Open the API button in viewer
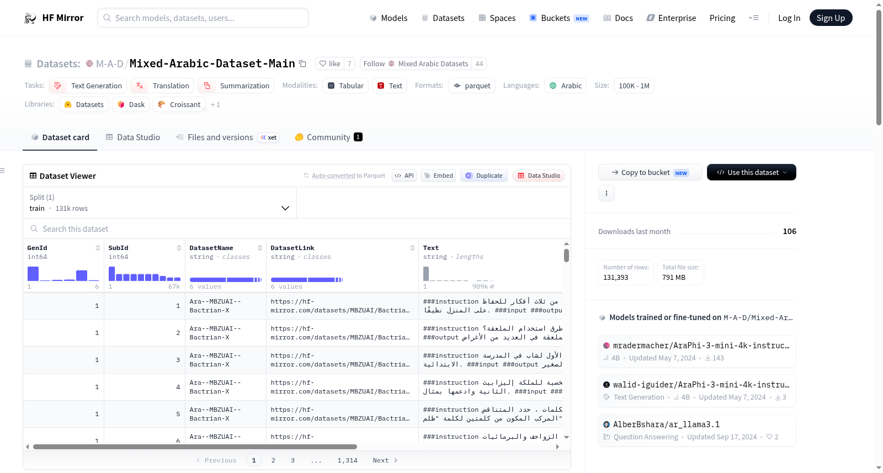Viewport: 883px width, 473px height. pyautogui.click(x=404, y=176)
